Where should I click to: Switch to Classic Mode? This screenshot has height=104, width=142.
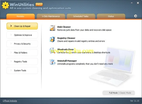click(x=125, y=93)
